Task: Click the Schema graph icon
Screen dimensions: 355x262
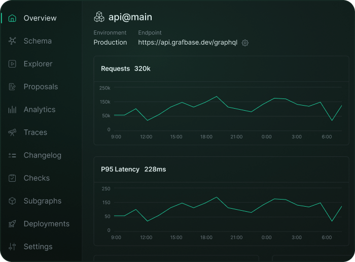Action: pos(12,41)
